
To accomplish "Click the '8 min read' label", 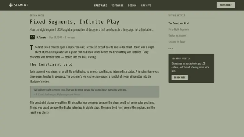I will click(x=70, y=37).
